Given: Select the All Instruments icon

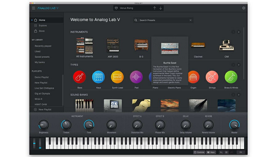Looking at the screenshot, I should pyautogui.click(x=85, y=45).
